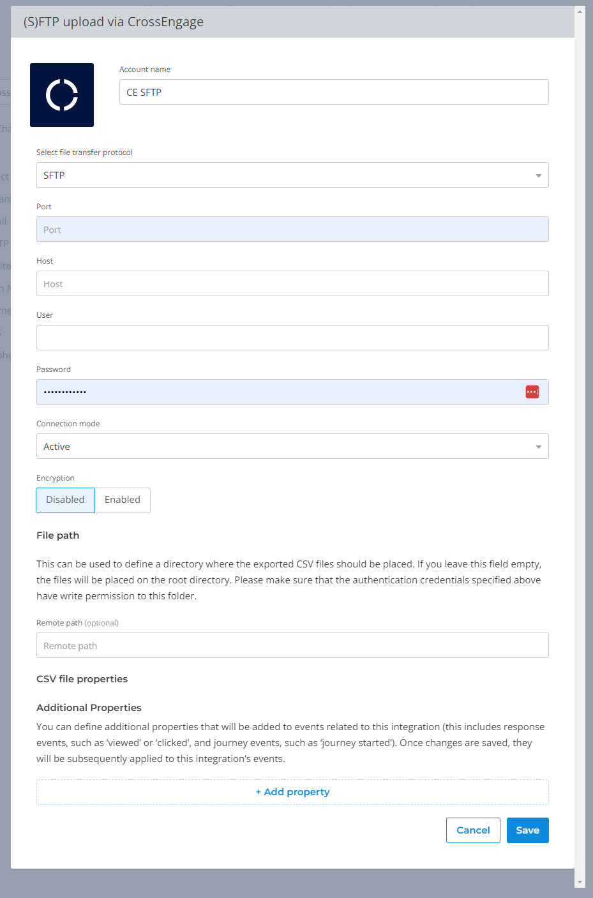Select Disabled encryption option

65,500
